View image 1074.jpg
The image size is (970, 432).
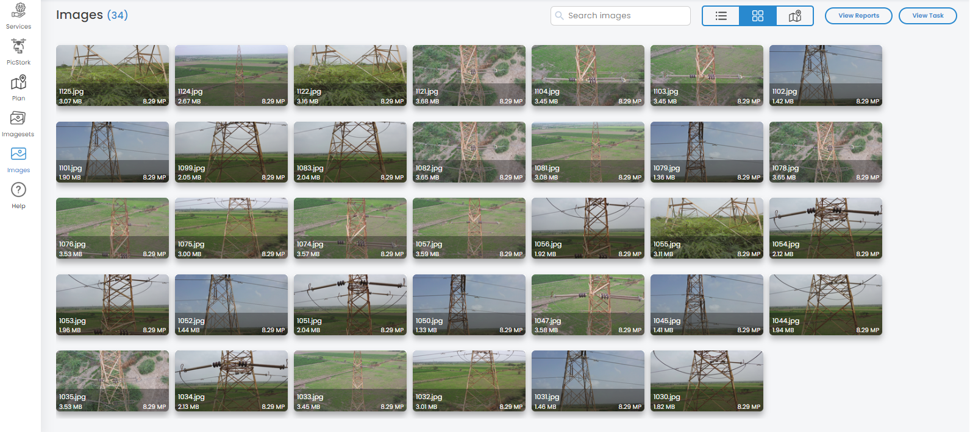click(x=350, y=228)
